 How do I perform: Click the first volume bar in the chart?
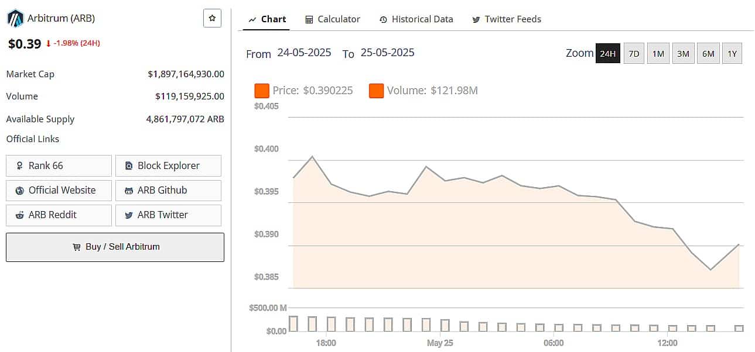point(293,324)
